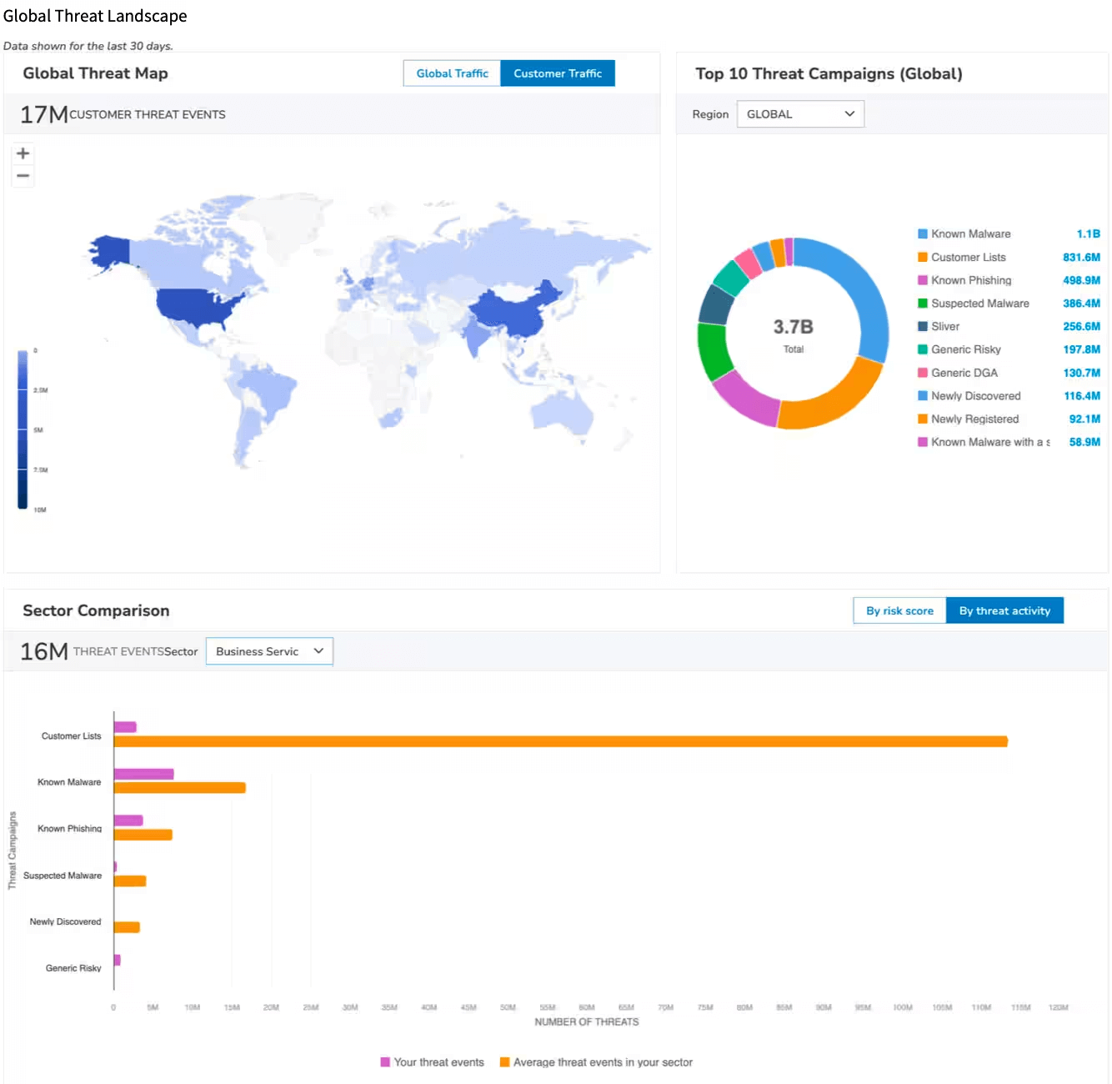Click the blue gradient color scale on the map
This screenshot has height=1084, width=1112.
tap(22, 429)
